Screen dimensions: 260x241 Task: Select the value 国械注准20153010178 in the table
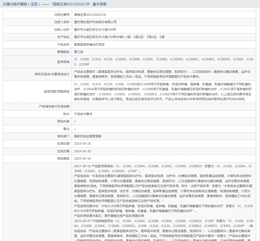click(90, 15)
